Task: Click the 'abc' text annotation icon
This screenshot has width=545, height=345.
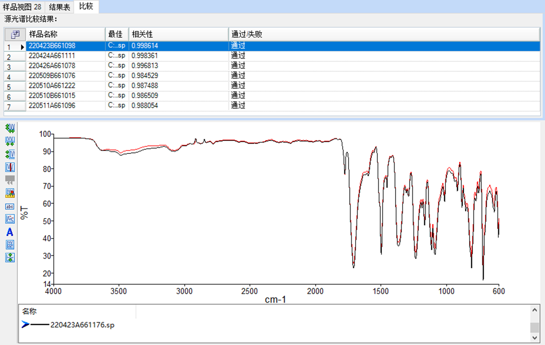Action: click(x=10, y=206)
